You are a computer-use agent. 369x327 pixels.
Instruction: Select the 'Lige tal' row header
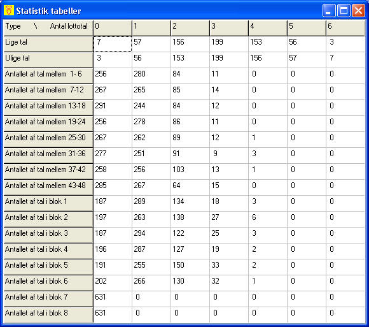point(48,44)
